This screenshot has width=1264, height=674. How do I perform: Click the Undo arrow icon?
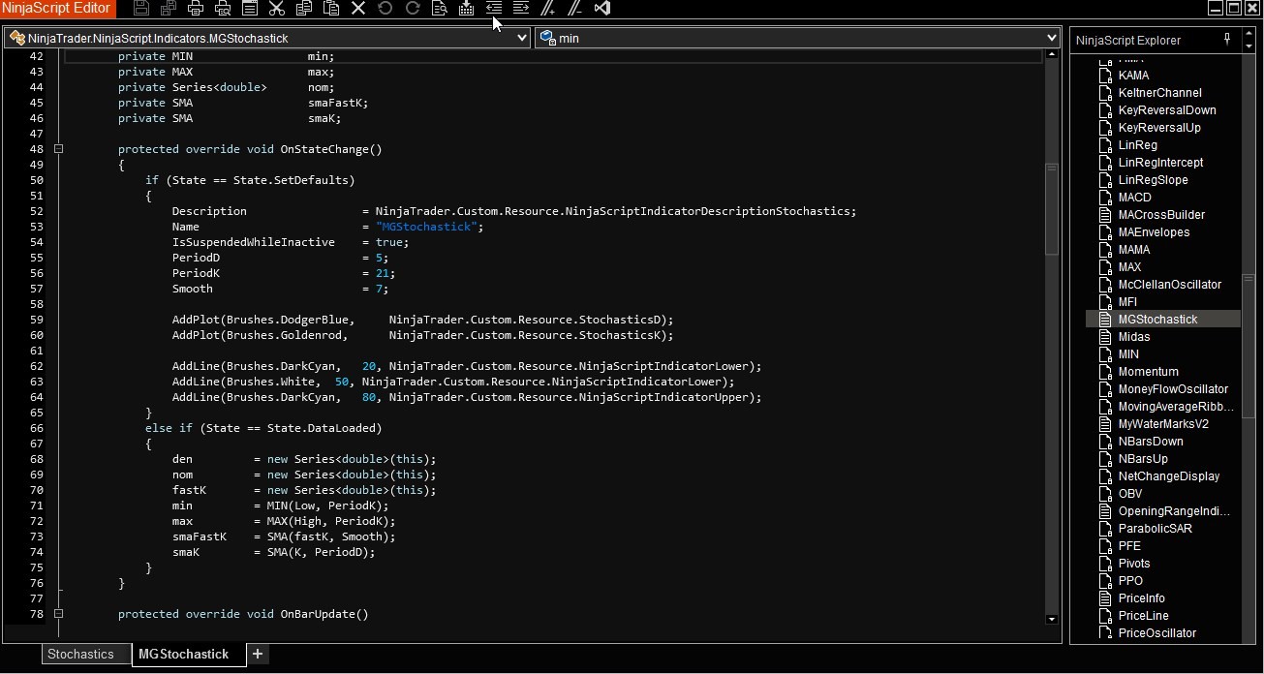pos(385,9)
